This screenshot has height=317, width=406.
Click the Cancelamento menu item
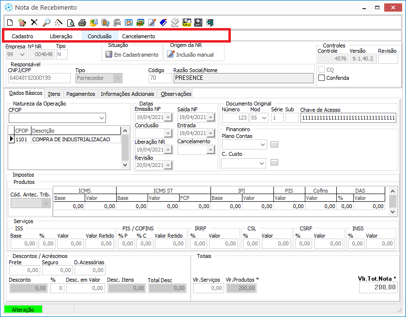[x=138, y=36]
